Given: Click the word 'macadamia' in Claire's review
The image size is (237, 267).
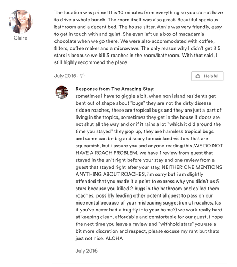Looking at the screenshot, I should (x=191, y=34).
